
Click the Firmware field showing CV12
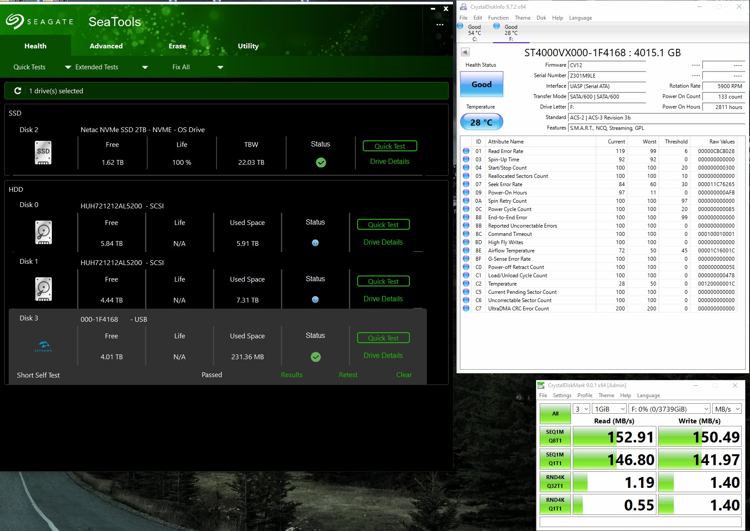pos(607,65)
